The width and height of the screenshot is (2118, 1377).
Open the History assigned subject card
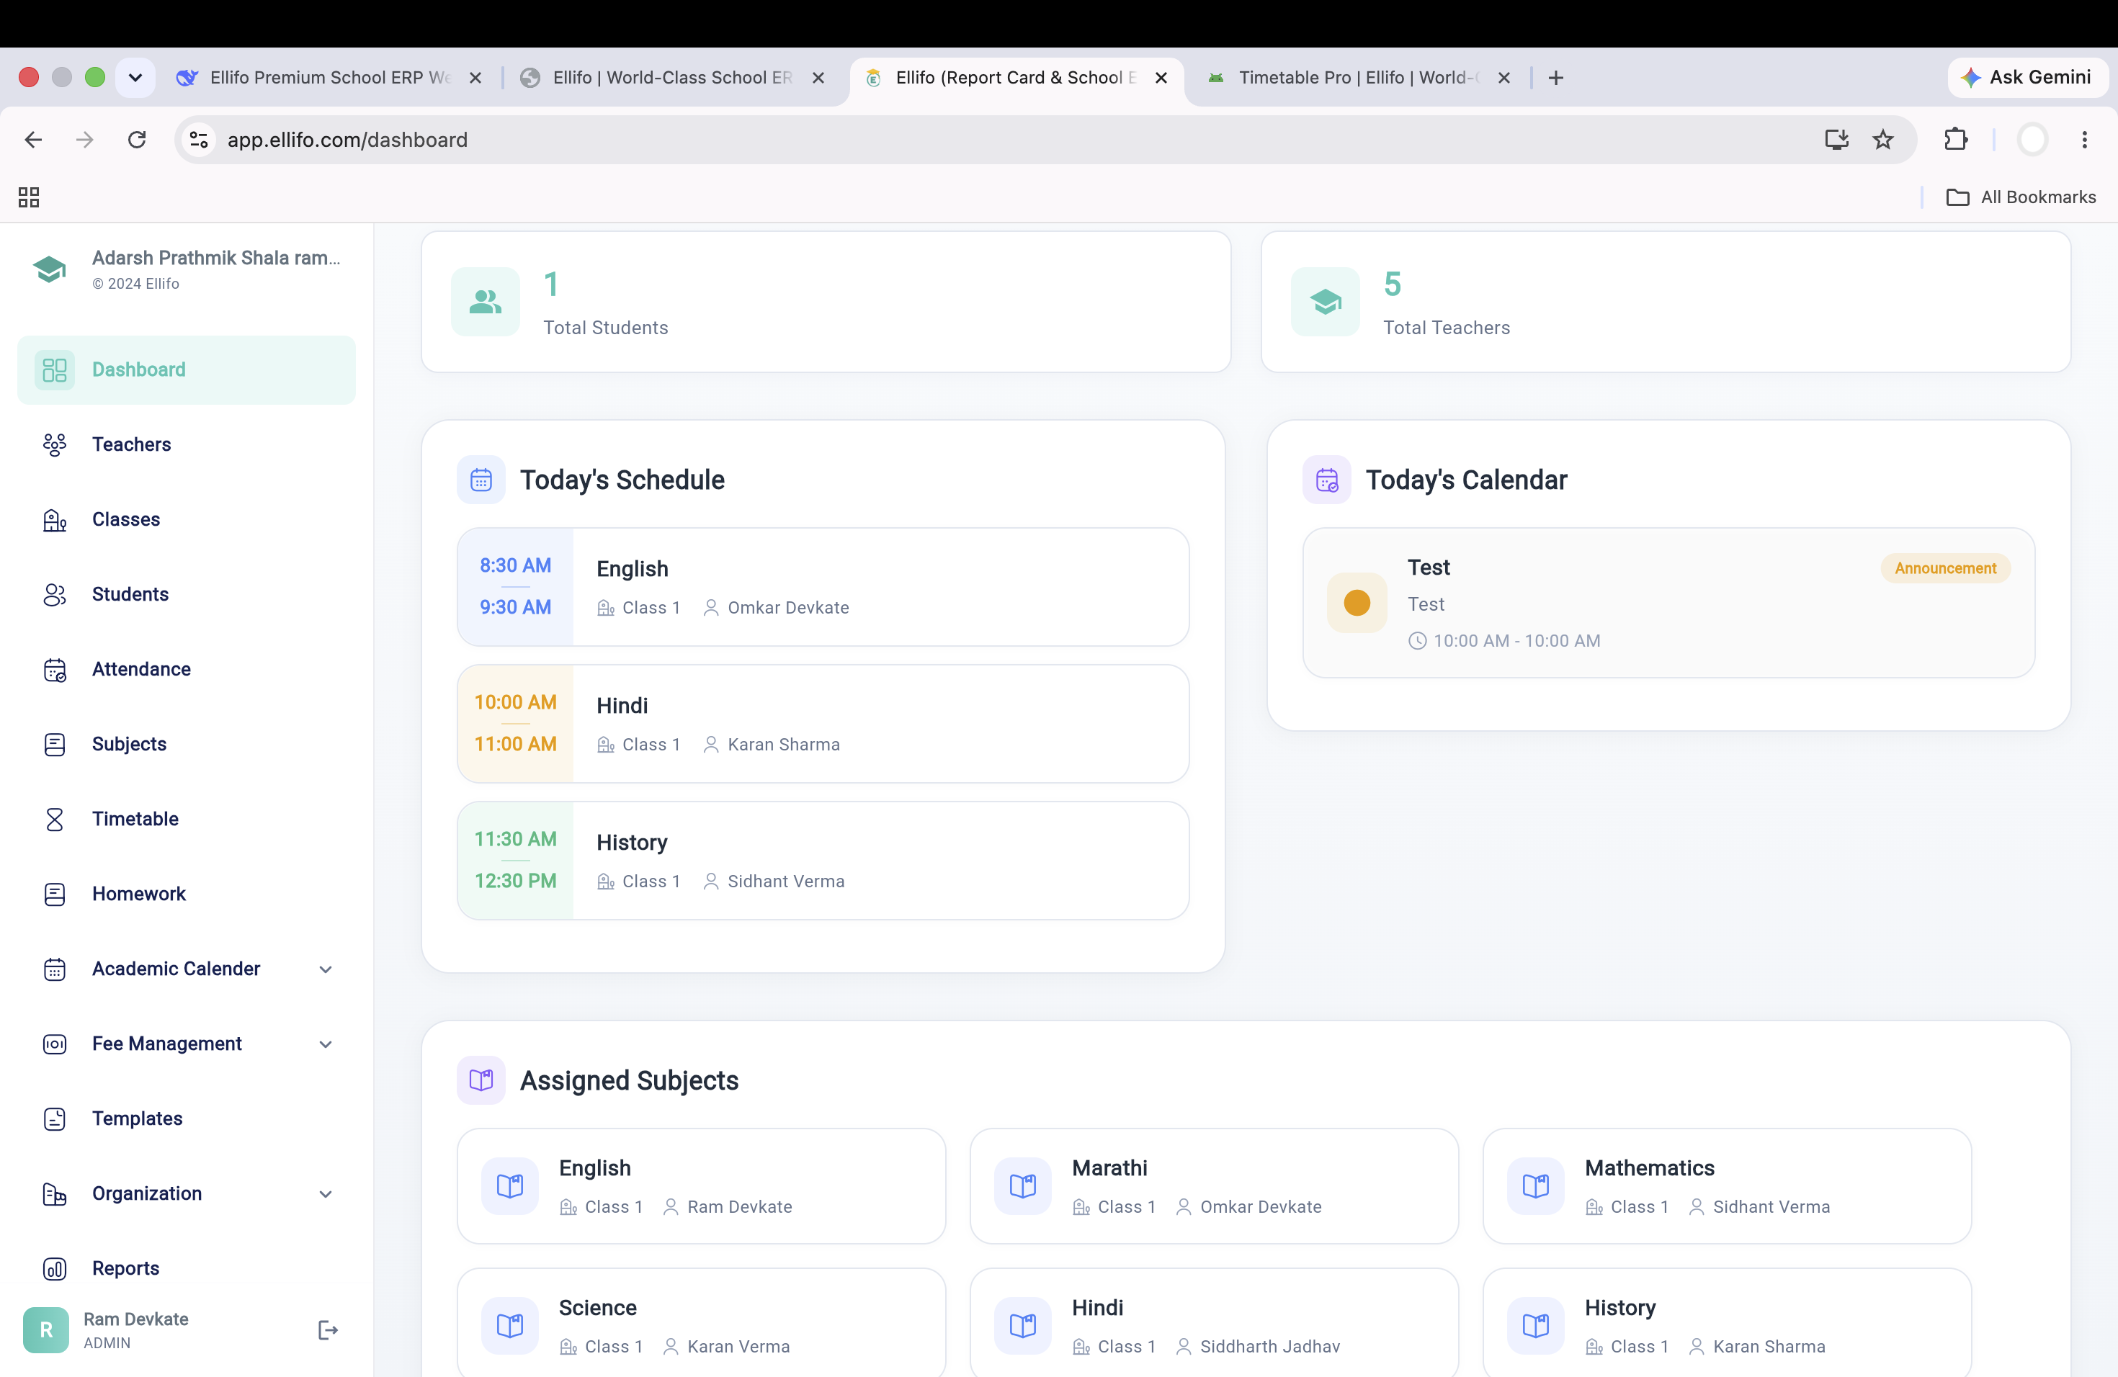1728,1324
